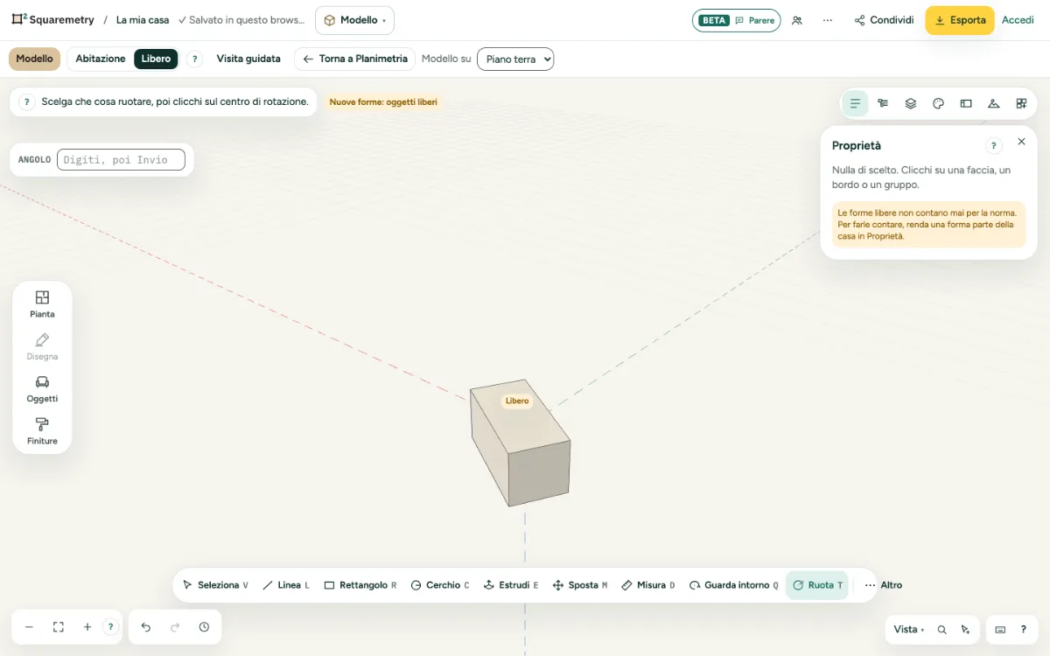This screenshot has height=656, width=1050.
Task: Pick the Rettangolo tool
Action: click(x=360, y=585)
